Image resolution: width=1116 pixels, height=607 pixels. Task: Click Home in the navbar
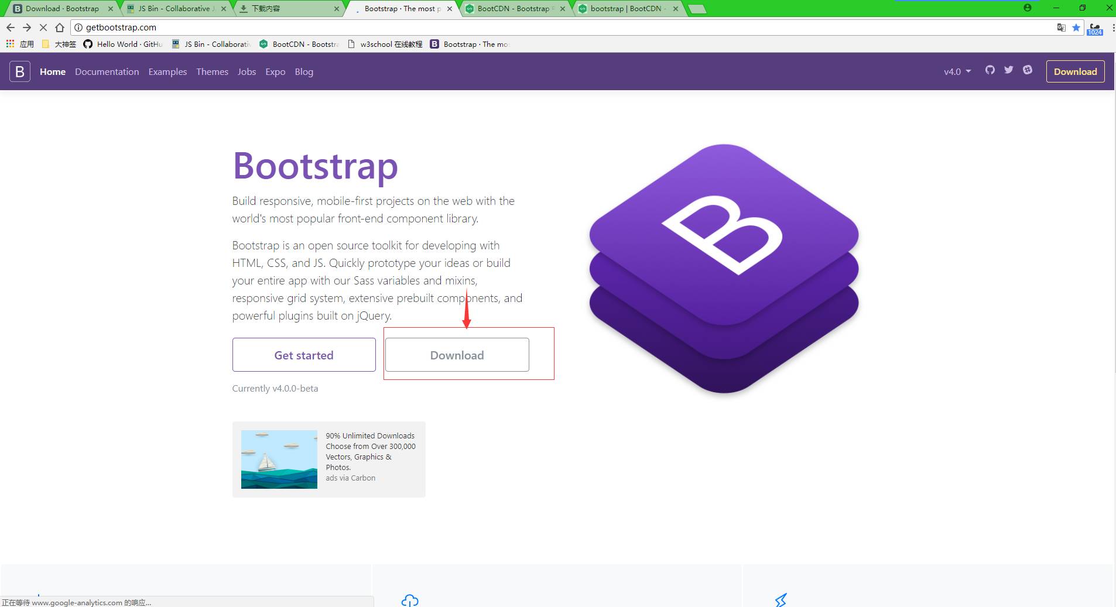(53, 71)
